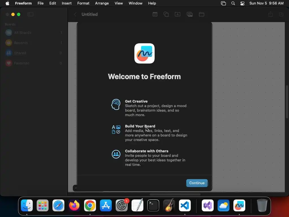Open Launchpad from the Dock
This screenshot has width=289, height=217.
coord(43,205)
